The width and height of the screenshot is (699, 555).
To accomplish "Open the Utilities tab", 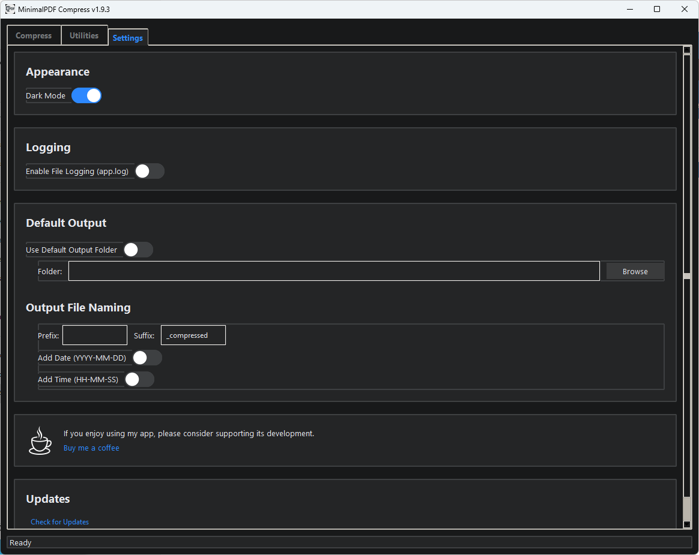I will 84,36.
